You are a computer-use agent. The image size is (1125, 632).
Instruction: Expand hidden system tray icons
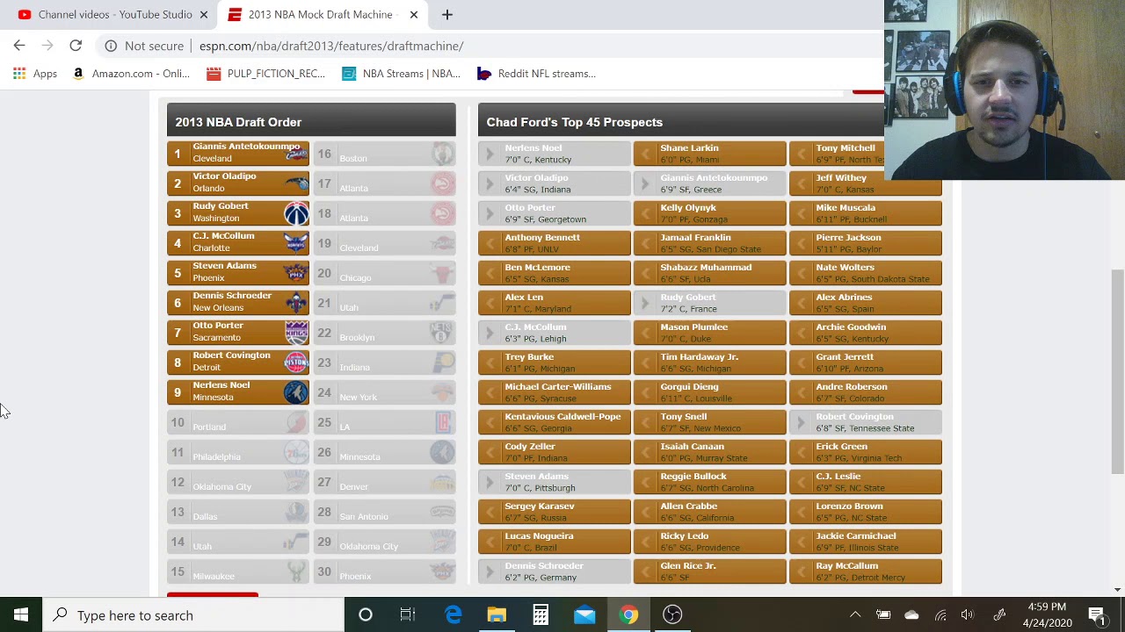click(855, 615)
